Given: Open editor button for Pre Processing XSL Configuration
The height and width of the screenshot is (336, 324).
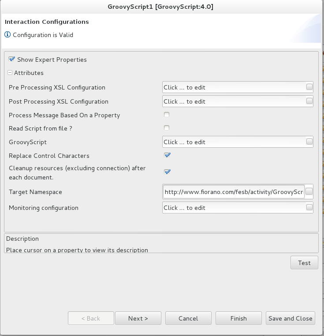Looking at the screenshot, I should click(309, 87).
